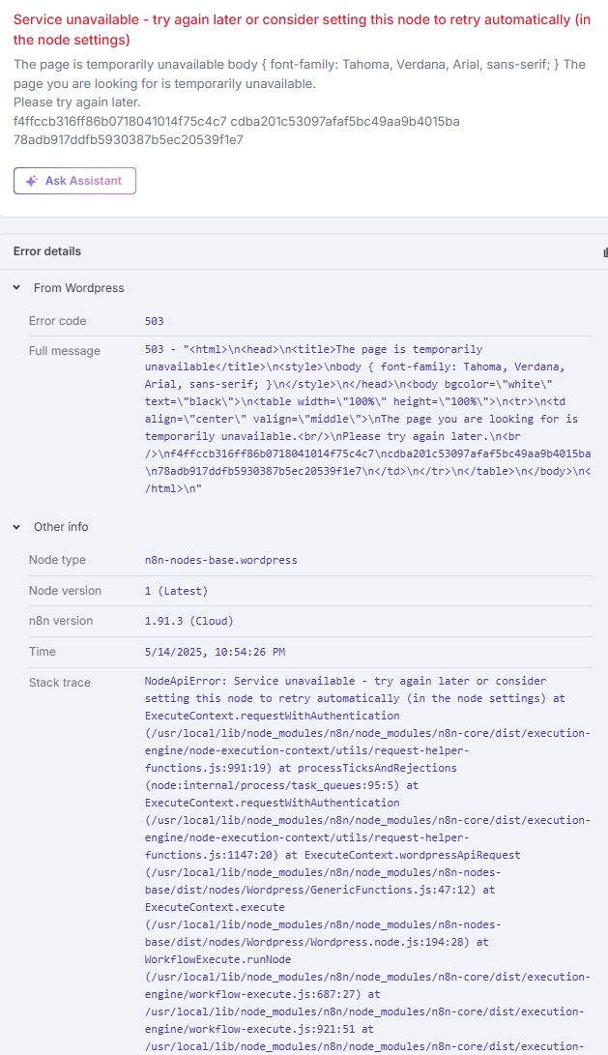Click the 'Please try again later.' line

(x=76, y=103)
